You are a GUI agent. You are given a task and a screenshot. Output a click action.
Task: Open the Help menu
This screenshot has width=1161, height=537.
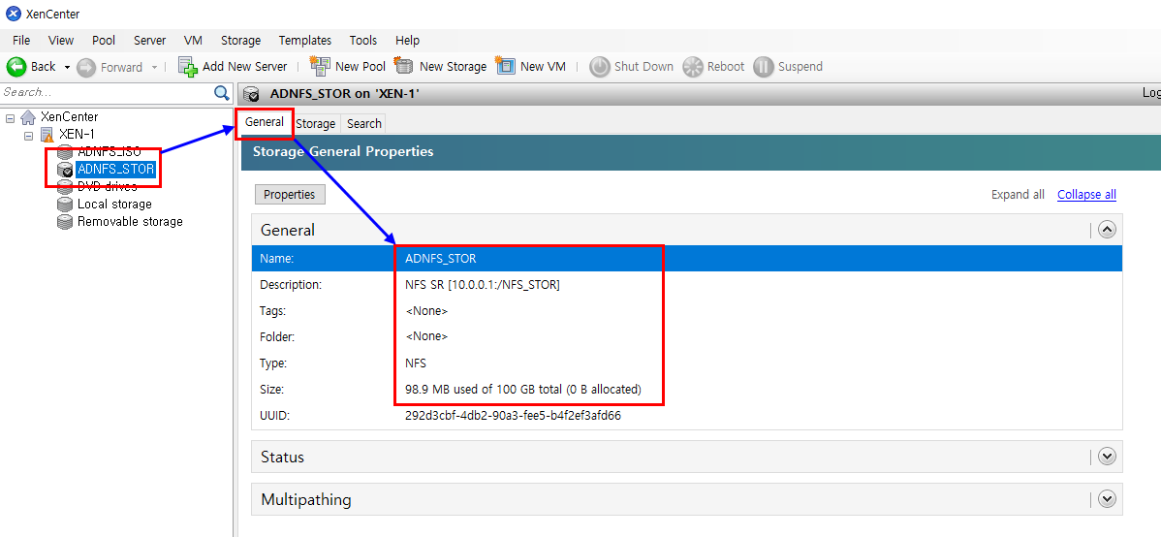click(407, 40)
